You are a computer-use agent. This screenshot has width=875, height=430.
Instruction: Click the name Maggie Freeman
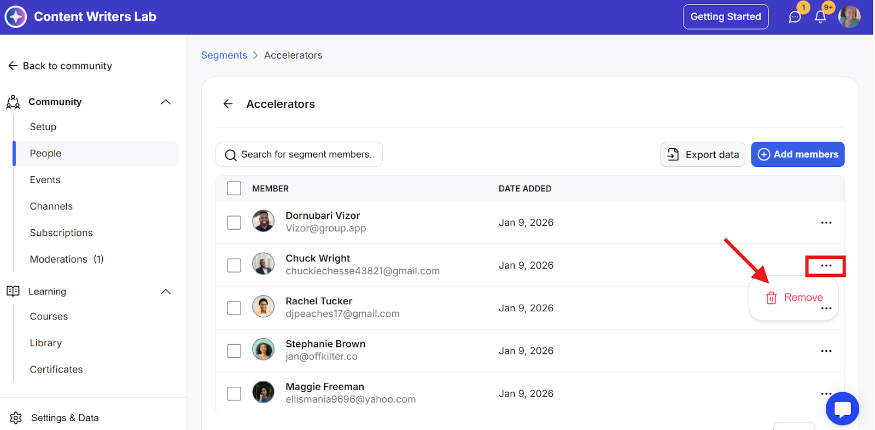coord(325,387)
